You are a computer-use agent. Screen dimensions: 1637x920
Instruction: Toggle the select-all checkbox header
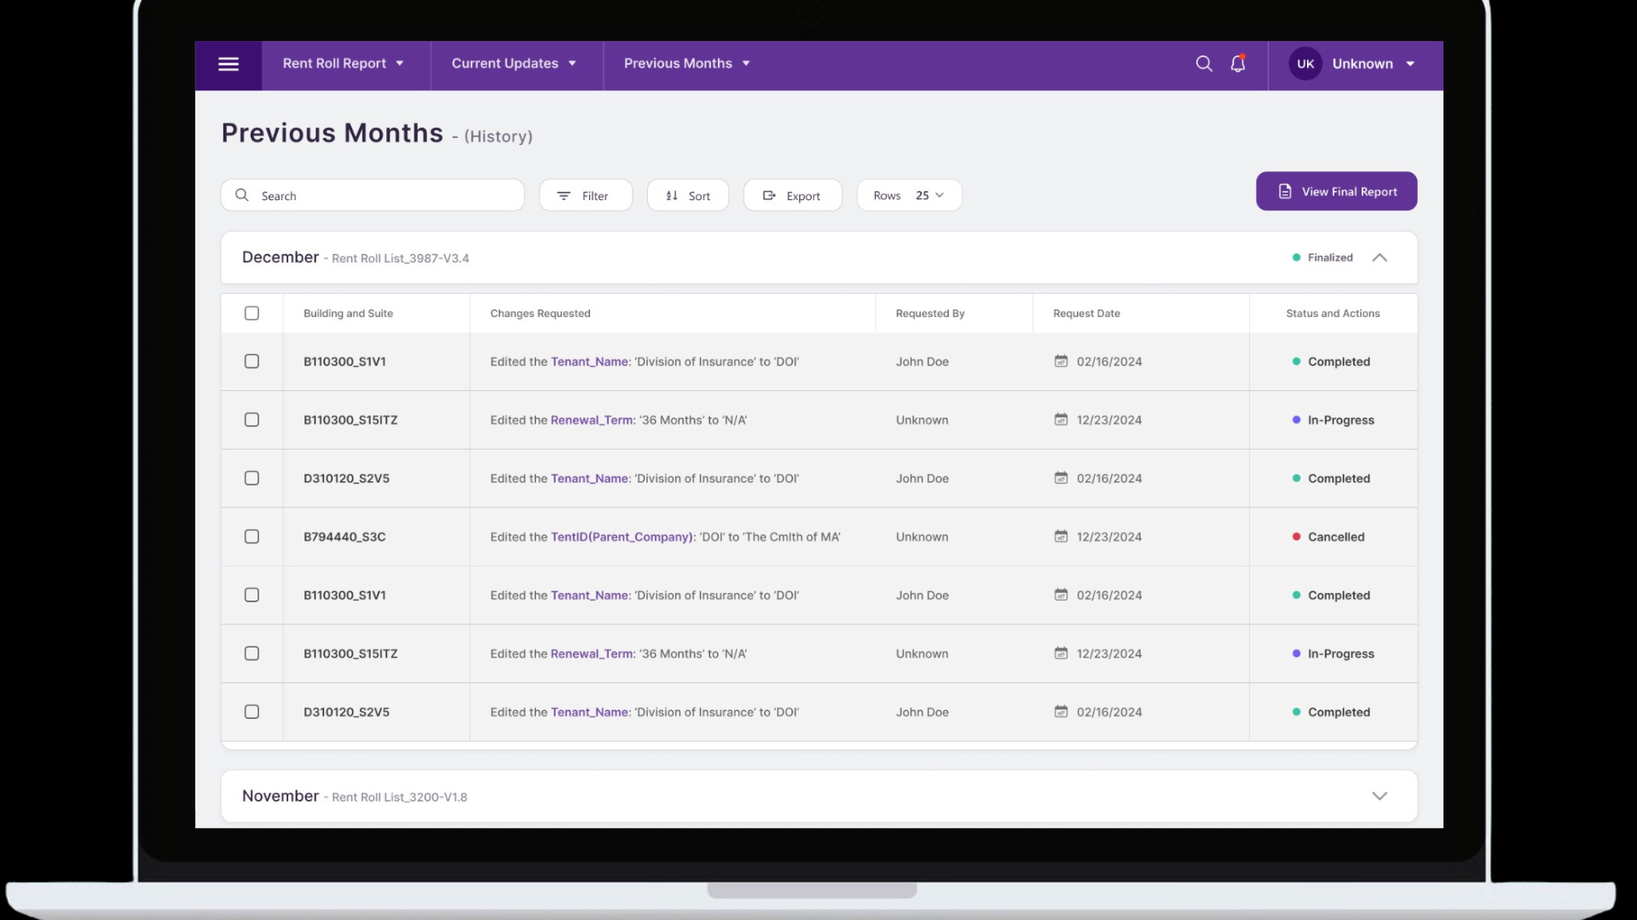[252, 313]
